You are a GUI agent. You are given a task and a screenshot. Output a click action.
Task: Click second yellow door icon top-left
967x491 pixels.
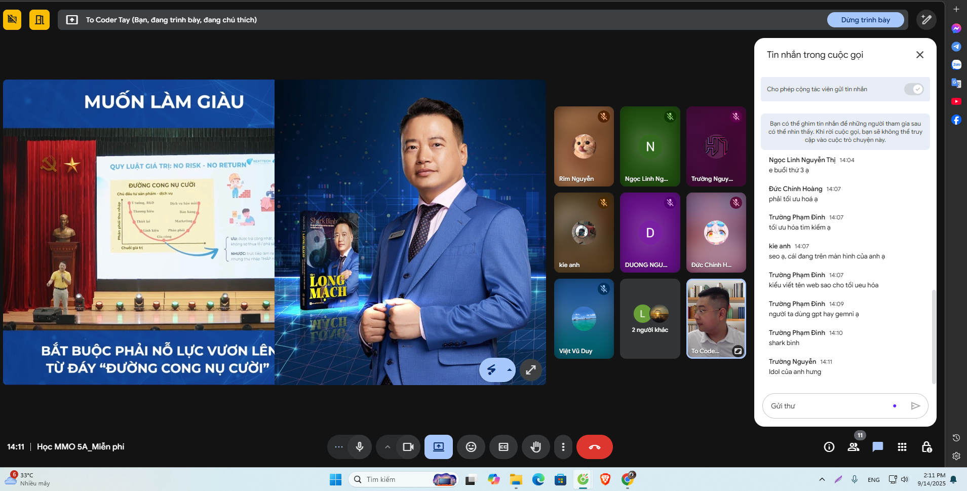[x=40, y=20]
